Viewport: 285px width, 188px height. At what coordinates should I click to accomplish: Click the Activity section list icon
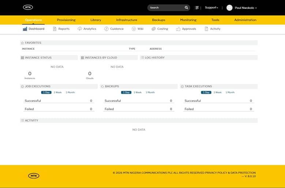point(22,120)
